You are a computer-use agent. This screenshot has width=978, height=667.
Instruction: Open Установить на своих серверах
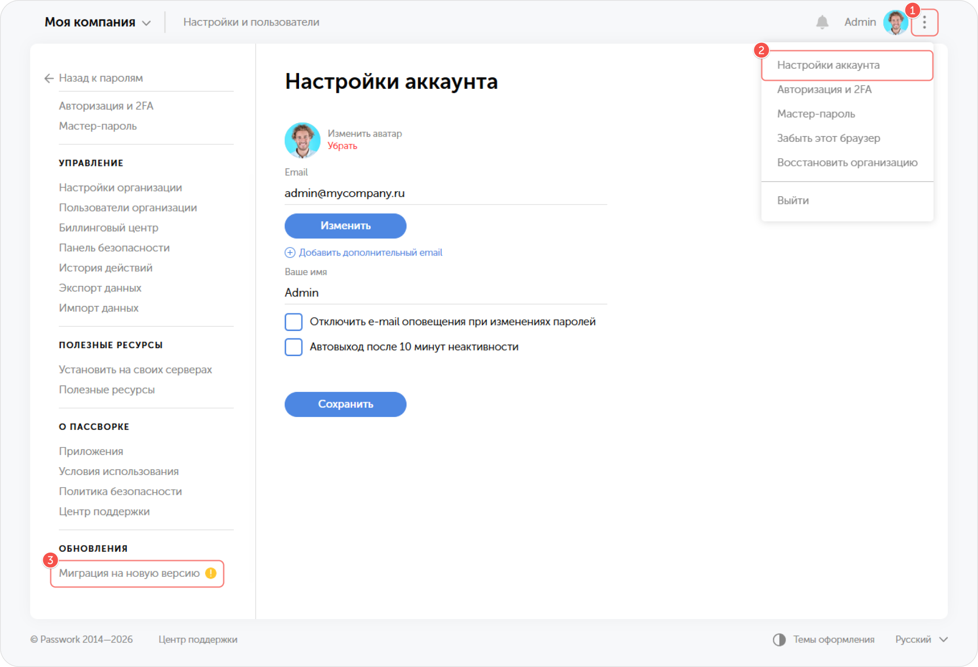pos(135,370)
